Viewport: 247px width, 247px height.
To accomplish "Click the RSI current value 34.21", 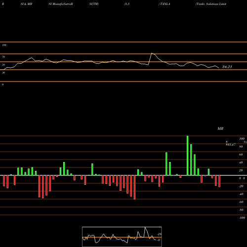I will point(227,67).
